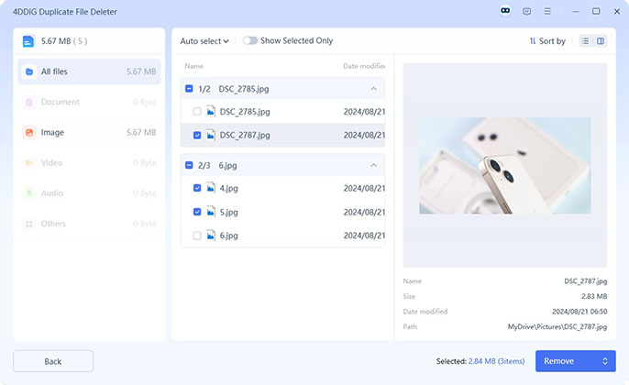Click the 4.jpg file name
Screen dimensions: 629x385
228,188
